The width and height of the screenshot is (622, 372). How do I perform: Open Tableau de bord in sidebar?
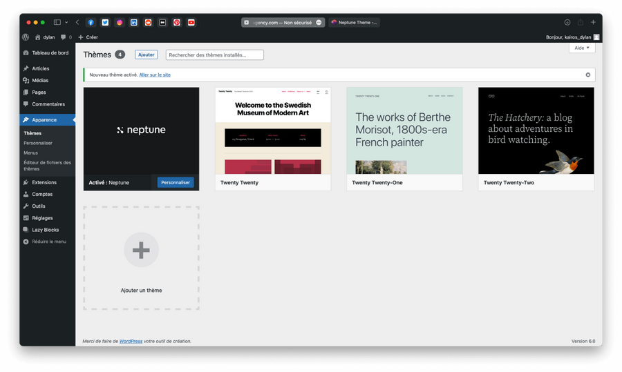(x=47, y=52)
